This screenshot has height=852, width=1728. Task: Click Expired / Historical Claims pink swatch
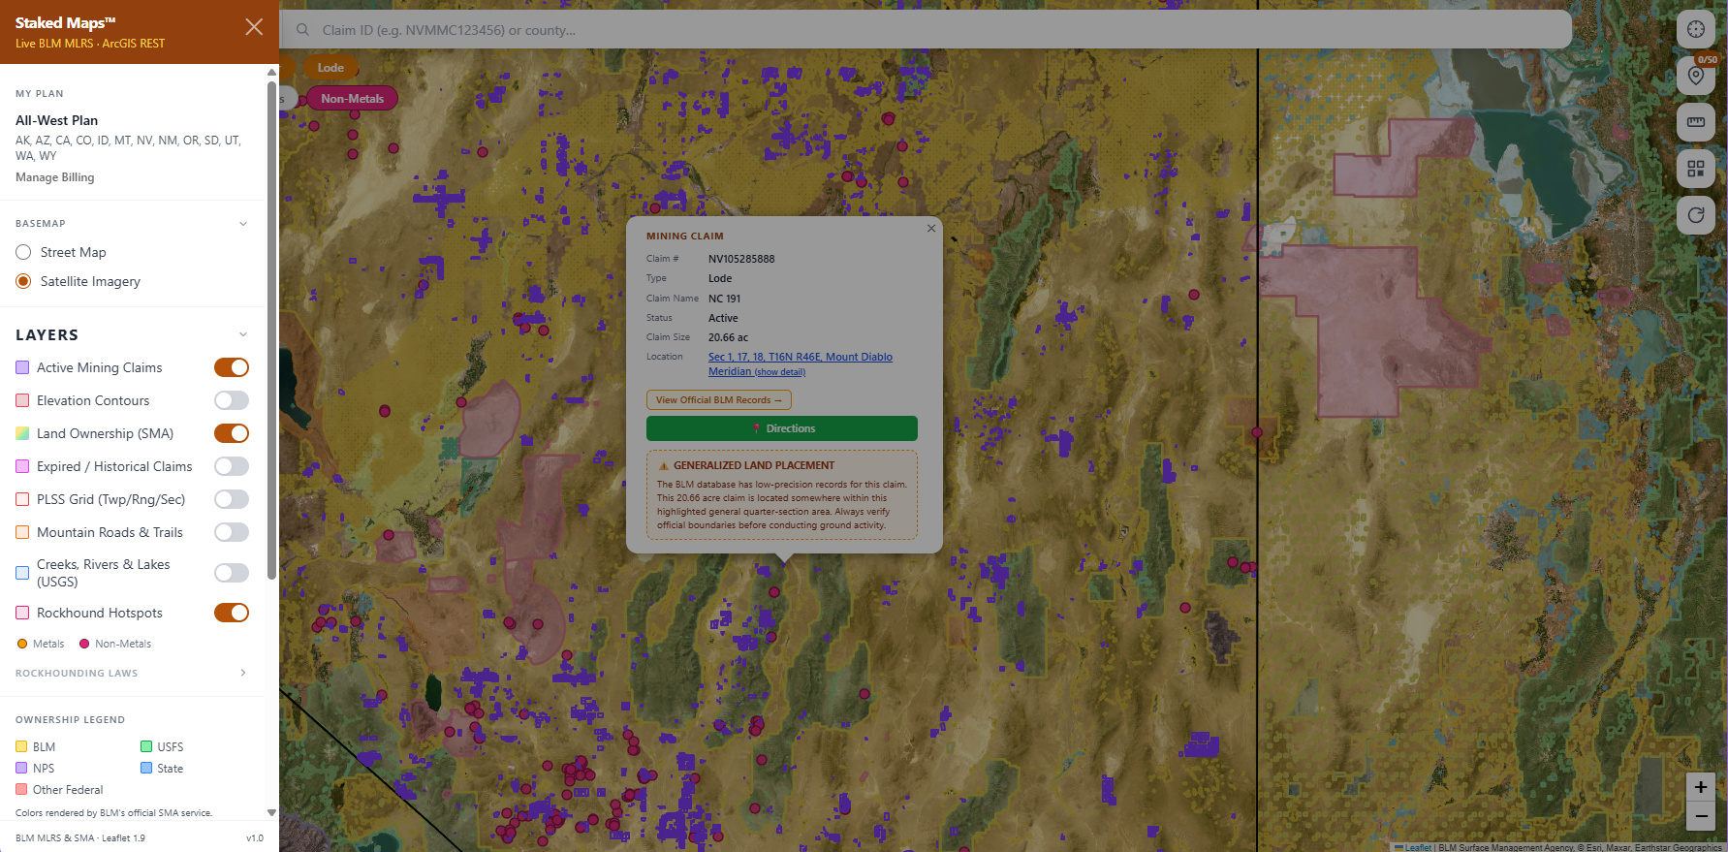22,466
